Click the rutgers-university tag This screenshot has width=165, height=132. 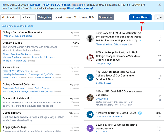[x=123, y=105]
